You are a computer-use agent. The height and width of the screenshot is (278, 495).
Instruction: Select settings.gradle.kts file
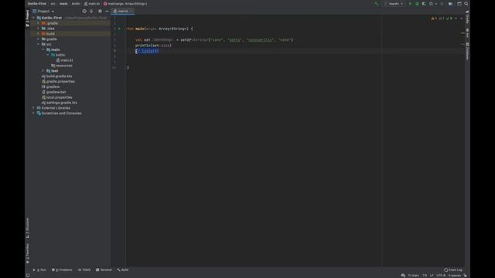tap(60, 103)
